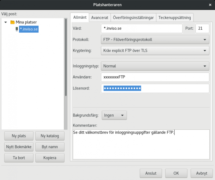Image resolution: width=215 pixels, height=180 pixels.
Task: Open the Överföringsinställningar tab
Action: [x=133, y=17]
